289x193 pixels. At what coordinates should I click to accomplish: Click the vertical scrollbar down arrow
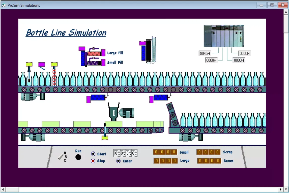coord(286,189)
